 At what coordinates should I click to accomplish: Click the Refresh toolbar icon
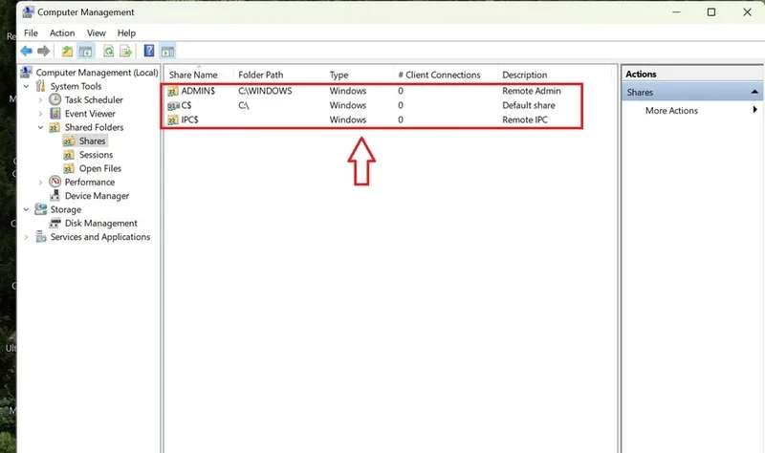pos(108,51)
